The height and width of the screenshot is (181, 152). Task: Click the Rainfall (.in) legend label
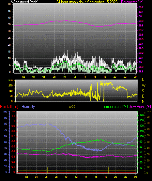click(9, 107)
